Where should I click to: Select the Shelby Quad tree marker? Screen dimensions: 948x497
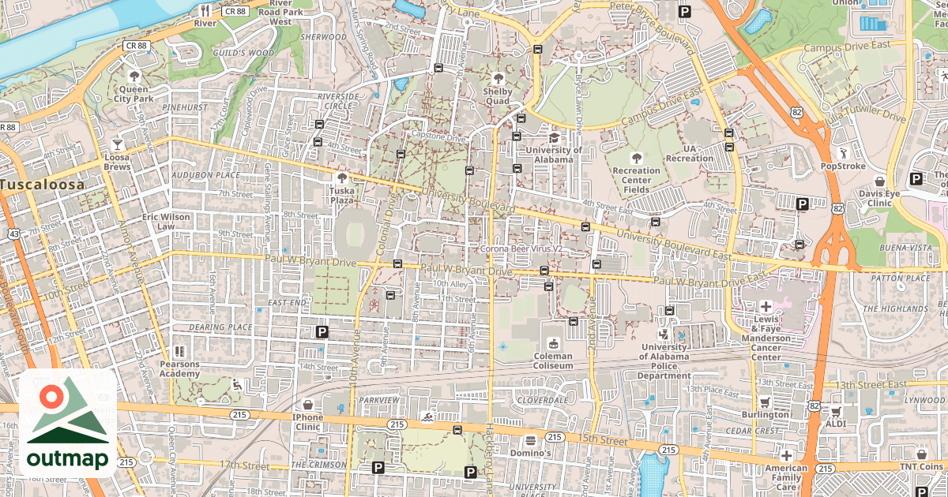[498, 78]
